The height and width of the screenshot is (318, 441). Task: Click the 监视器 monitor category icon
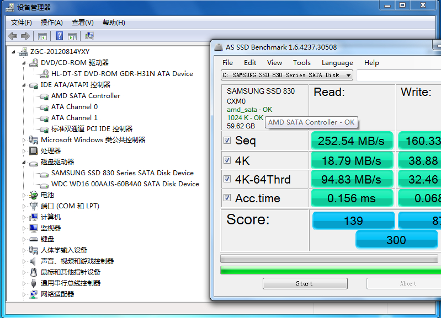34,228
